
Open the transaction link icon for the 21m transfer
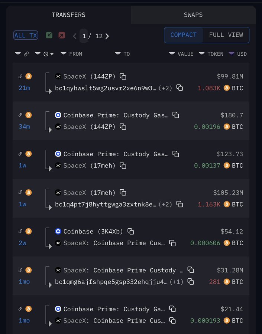point(20,76)
